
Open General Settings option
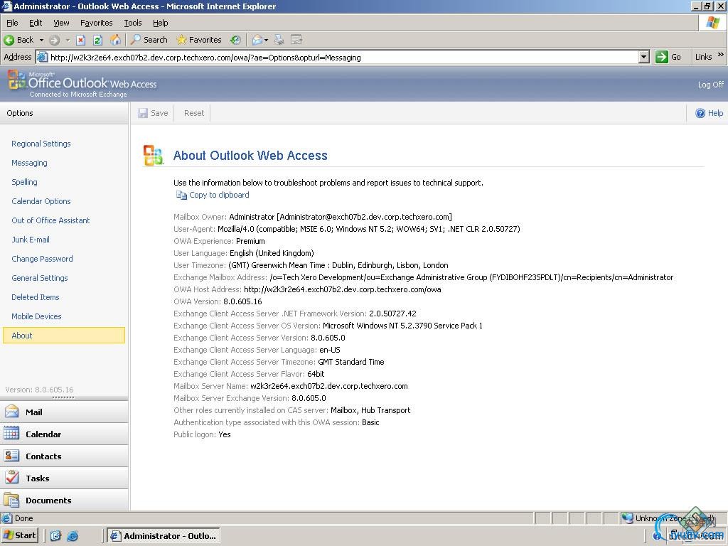[40, 278]
